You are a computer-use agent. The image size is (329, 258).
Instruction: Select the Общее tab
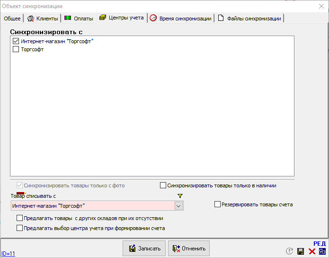[x=12, y=18]
